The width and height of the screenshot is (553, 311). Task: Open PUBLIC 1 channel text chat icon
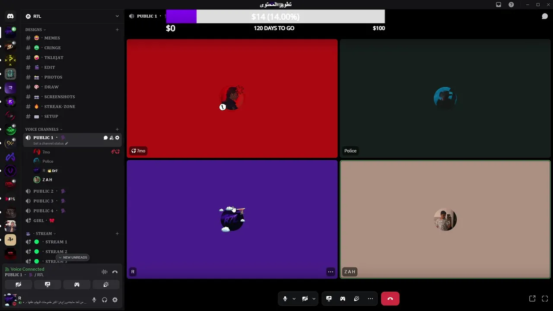point(105,138)
